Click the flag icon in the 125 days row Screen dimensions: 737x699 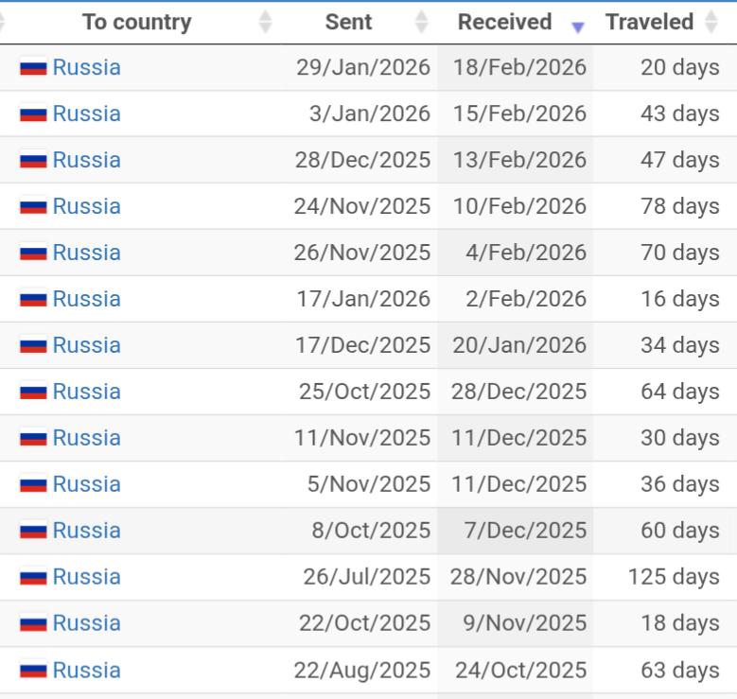click(x=33, y=577)
